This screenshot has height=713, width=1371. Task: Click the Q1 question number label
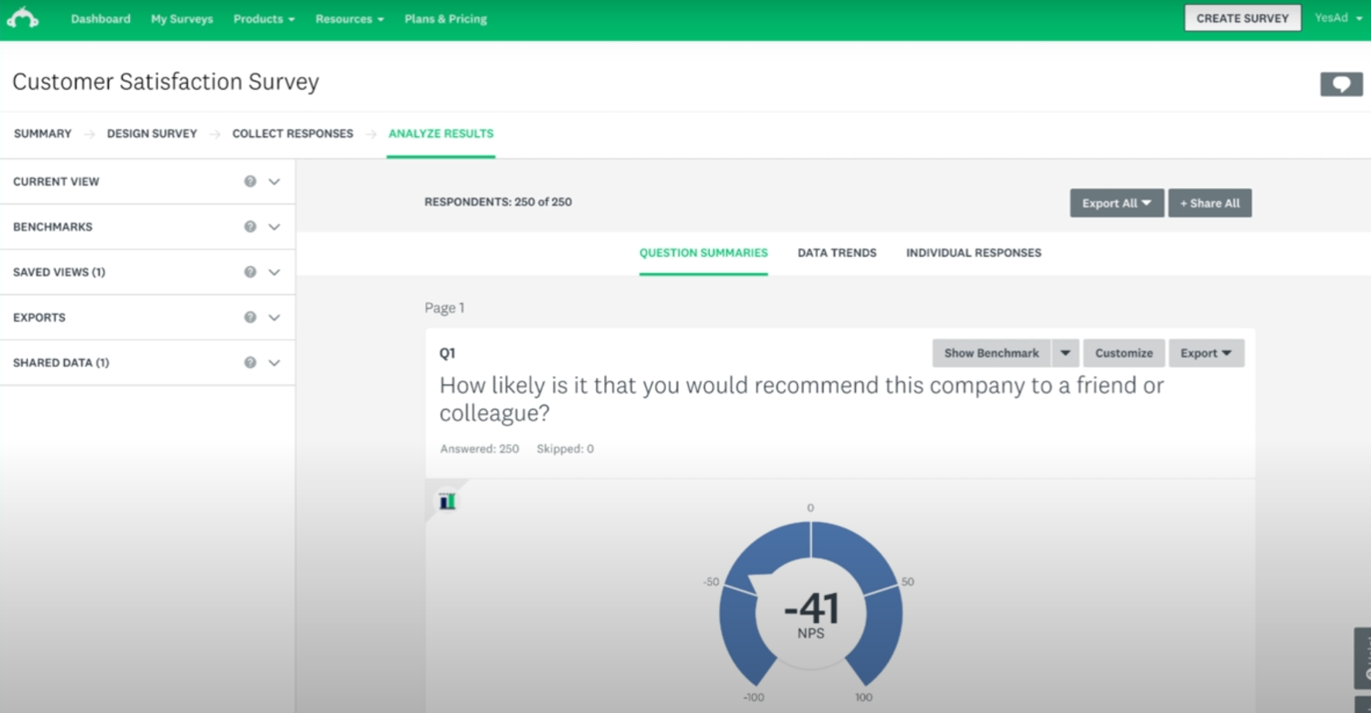coord(447,353)
